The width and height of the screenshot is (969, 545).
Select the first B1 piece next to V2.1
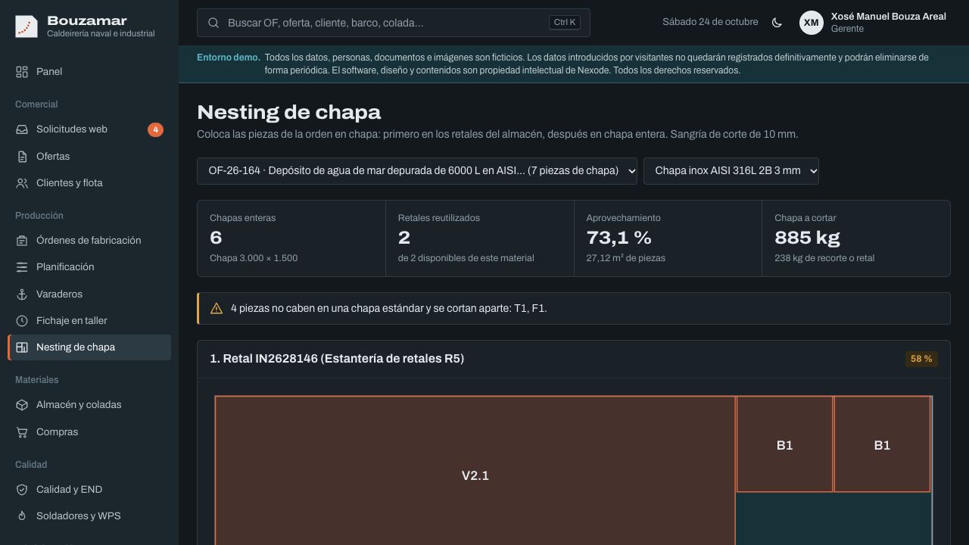pos(784,444)
